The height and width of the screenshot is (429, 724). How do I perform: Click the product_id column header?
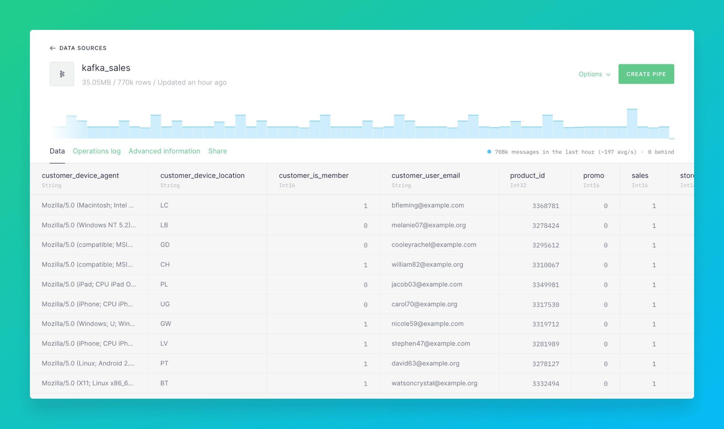pyautogui.click(x=527, y=176)
